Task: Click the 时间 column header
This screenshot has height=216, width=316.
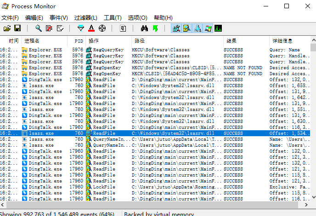Action: pyautogui.click(x=11, y=41)
